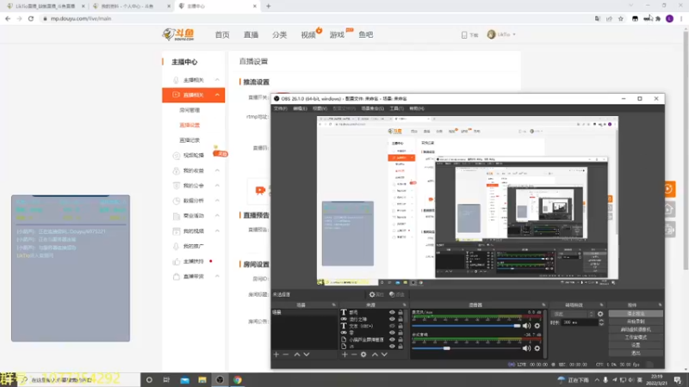This screenshot has width=689, height=387.
Task: Click 开始录制 start recording button
Action: (x=636, y=322)
